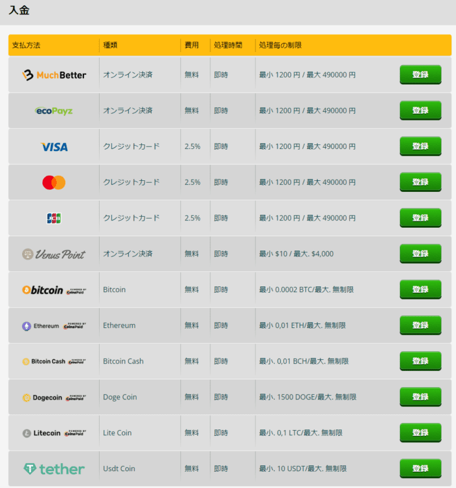Click the 処理時間 column header
Screen dimensions: 456x488
coord(228,45)
